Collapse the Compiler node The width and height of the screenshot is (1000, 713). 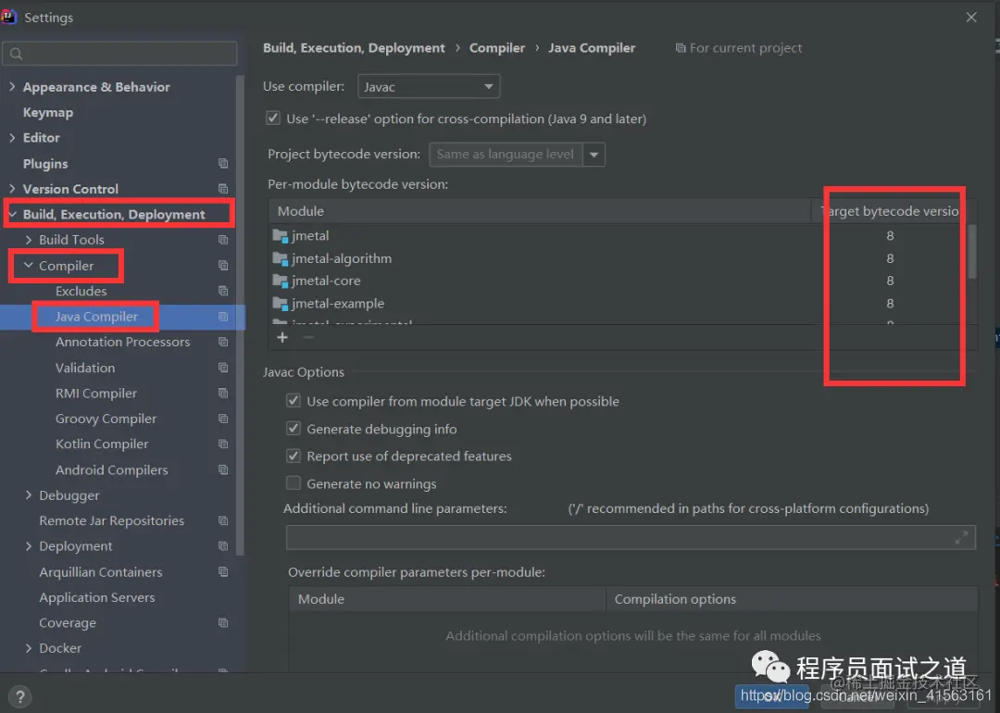(x=28, y=265)
